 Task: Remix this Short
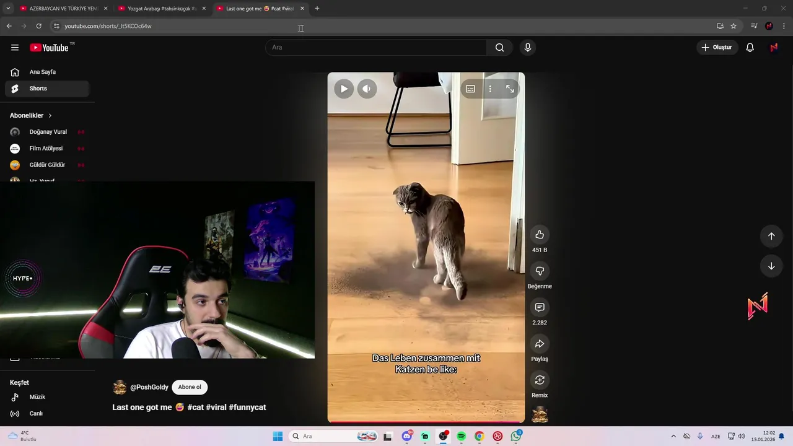tap(540, 380)
